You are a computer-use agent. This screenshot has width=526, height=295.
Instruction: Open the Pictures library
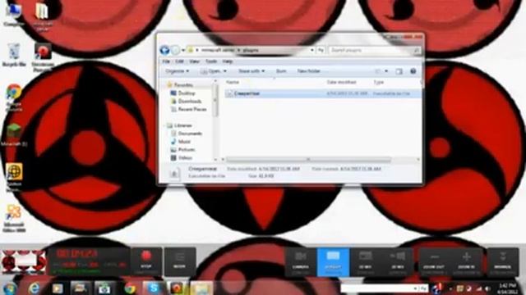tap(187, 149)
